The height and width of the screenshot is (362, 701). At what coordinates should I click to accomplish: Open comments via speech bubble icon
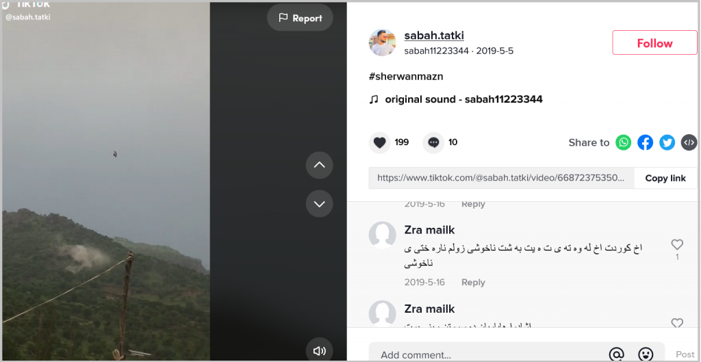click(433, 142)
